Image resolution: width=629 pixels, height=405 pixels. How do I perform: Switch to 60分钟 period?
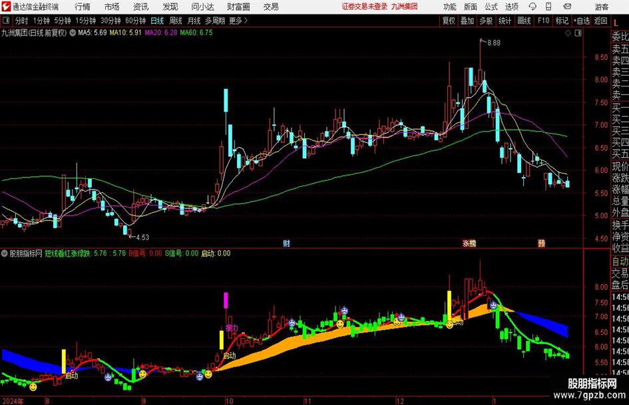pyautogui.click(x=136, y=21)
